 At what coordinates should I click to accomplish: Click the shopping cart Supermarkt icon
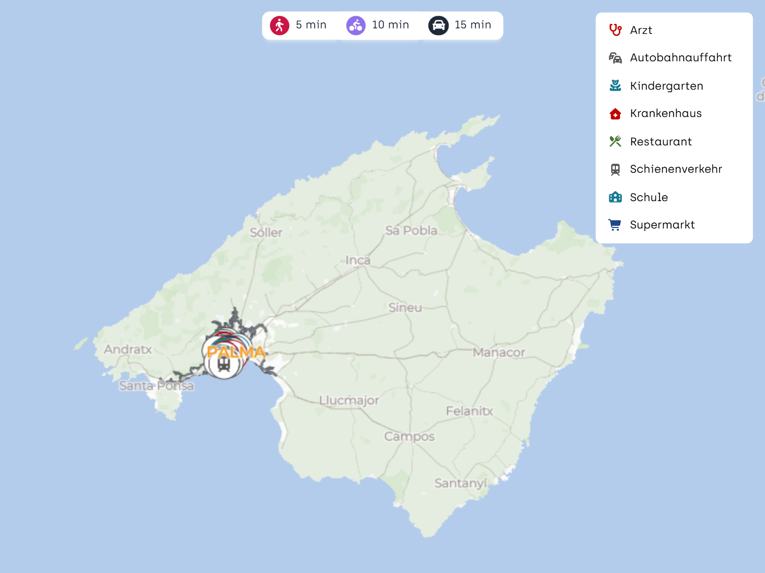[615, 225]
